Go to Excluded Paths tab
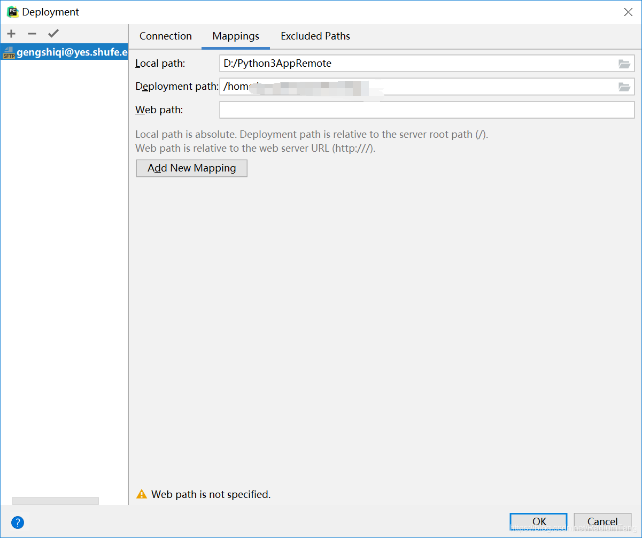Viewport: 642px width, 538px height. pyautogui.click(x=315, y=36)
